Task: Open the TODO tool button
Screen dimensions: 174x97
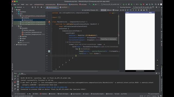Action: (x=35, y=94)
